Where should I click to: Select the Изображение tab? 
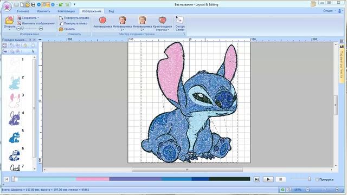pyautogui.click(x=92, y=11)
